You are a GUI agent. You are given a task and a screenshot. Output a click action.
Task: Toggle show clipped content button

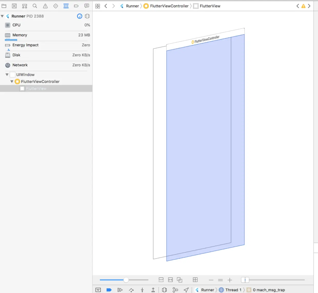161,280
